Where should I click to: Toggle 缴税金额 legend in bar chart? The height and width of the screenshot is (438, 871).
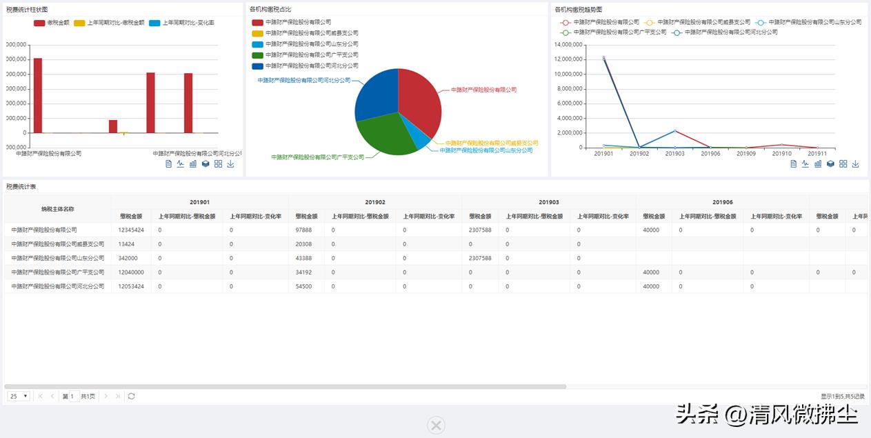(x=52, y=23)
